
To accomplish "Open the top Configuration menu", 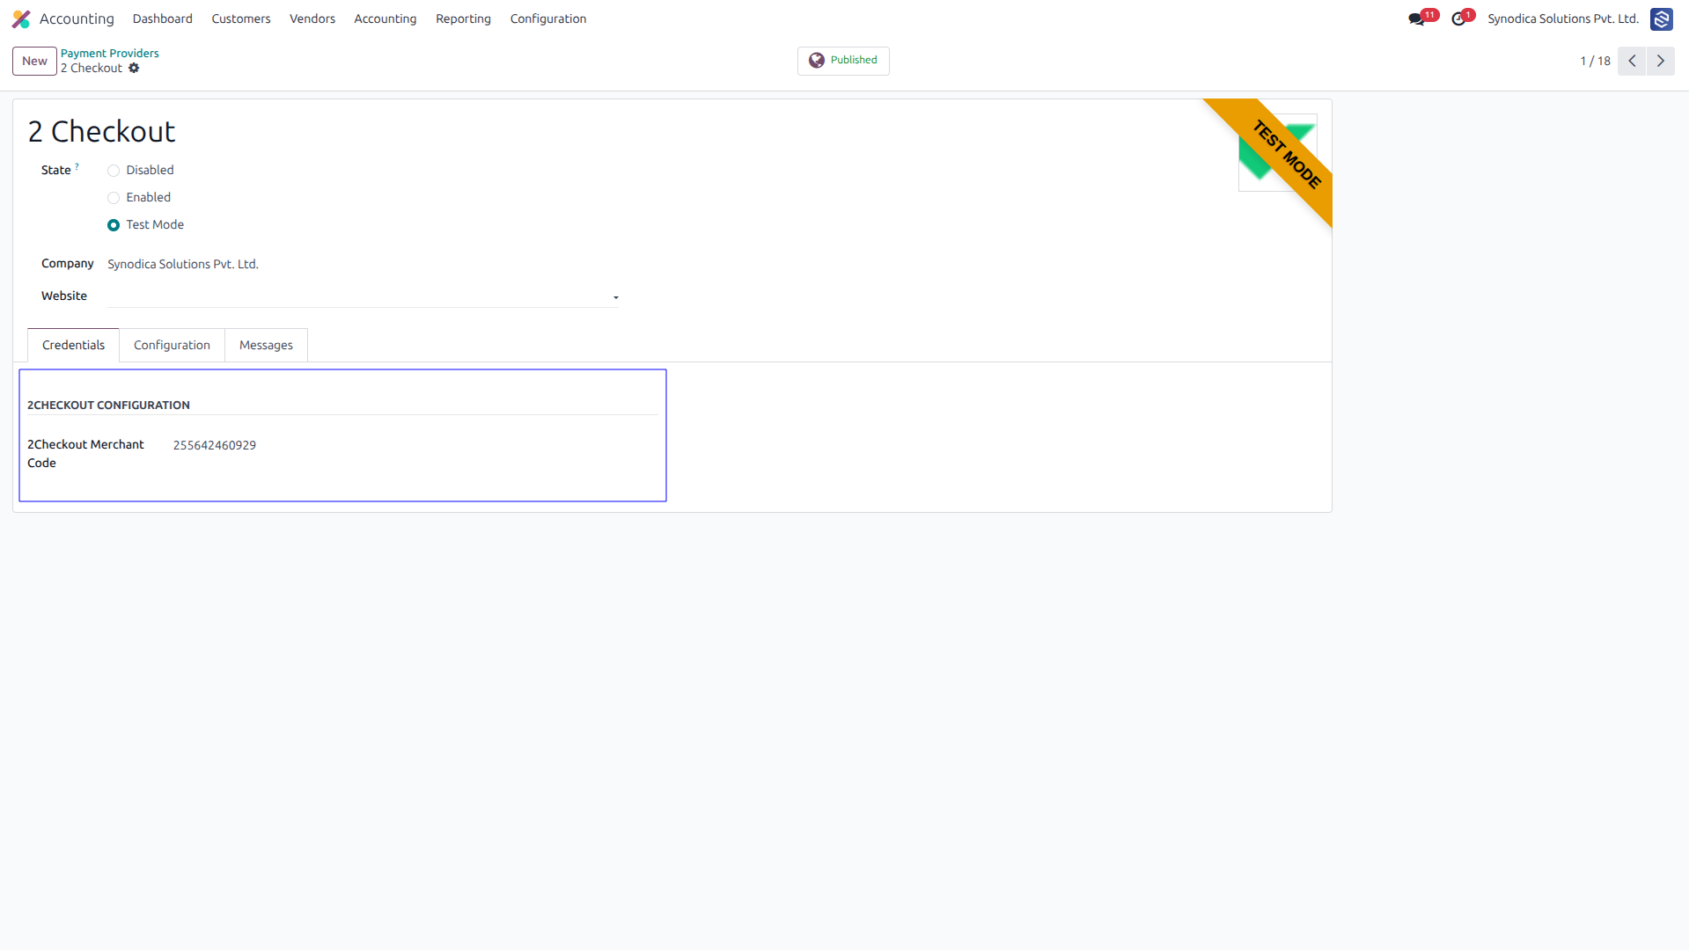I will 548,18.
